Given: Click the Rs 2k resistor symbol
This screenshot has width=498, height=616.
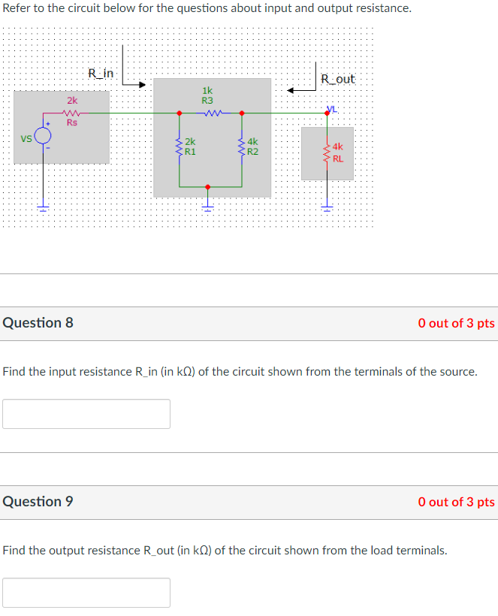Looking at the screenshot, I should [x=71, y=114].
